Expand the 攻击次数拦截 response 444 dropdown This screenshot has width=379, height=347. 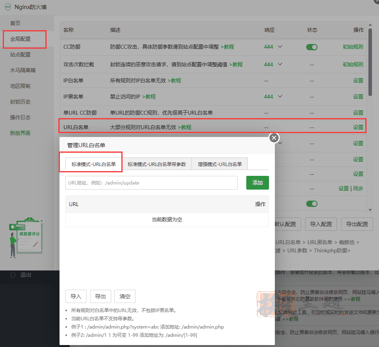[x=280, y=64]
